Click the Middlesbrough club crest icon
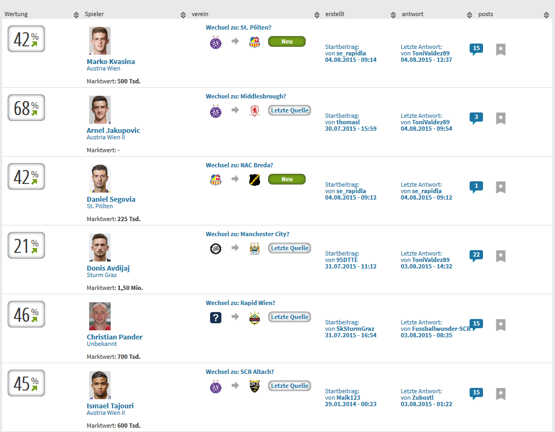Screen dimensions: 555x432 coord(255,111)
